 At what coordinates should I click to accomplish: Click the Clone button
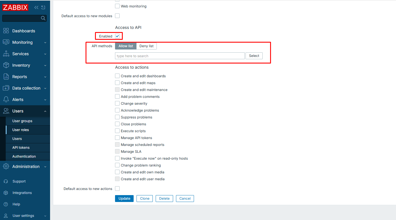(x=144, y=199)
